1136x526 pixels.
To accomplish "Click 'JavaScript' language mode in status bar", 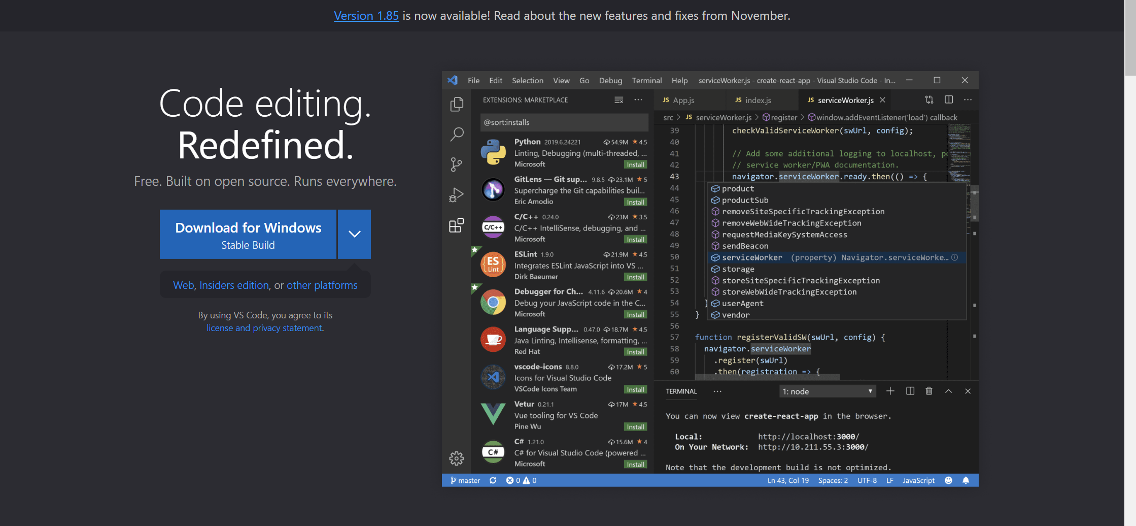I will pyautogui.click(x=918, y=480).
